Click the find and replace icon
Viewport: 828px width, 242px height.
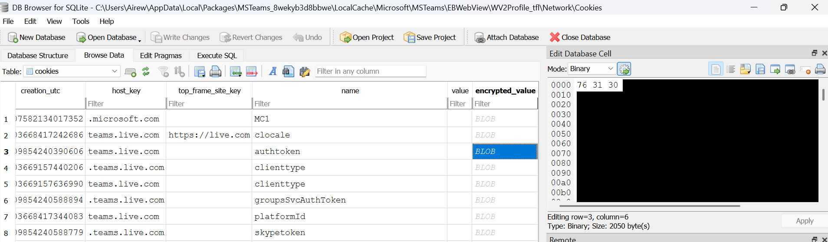(305, 71)
